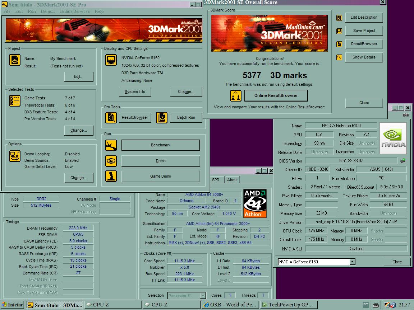
Task: Click the Batch Run icon in Pro Tools
Action: coord(162,118)
